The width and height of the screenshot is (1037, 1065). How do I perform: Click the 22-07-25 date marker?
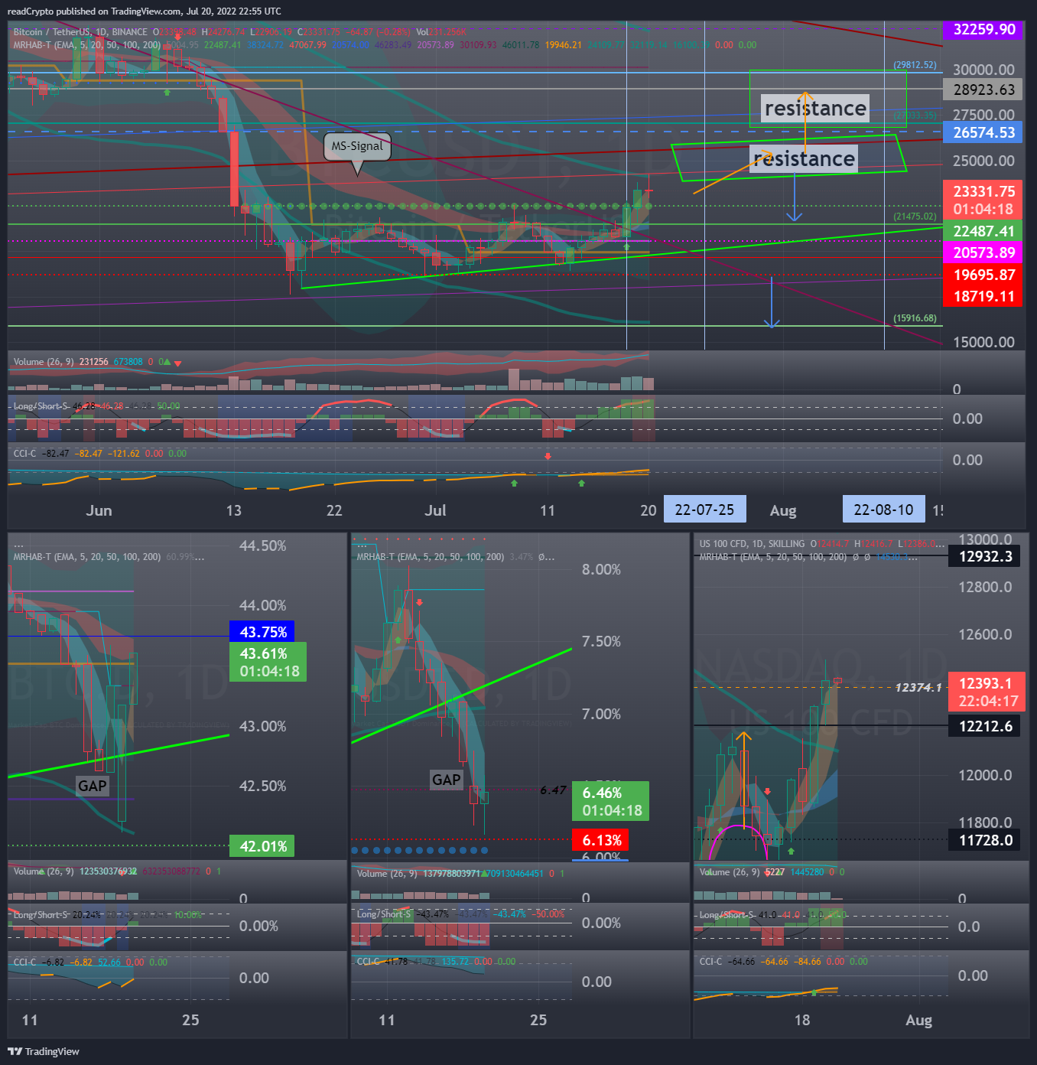pyautogui.click(x=704, y=510)
